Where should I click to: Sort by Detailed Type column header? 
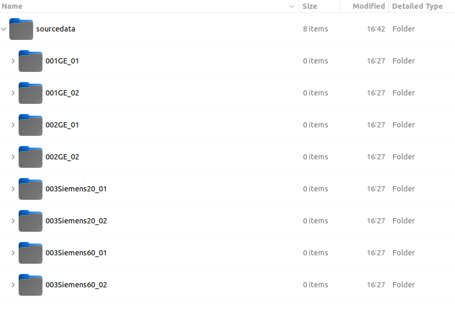[x=417, y=6]
